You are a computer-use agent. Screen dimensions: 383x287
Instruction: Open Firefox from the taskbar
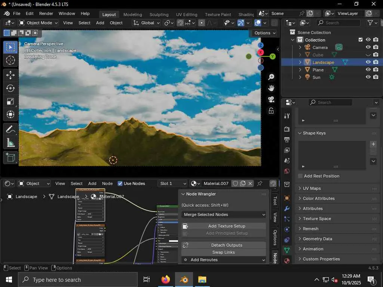coord(165,280)
